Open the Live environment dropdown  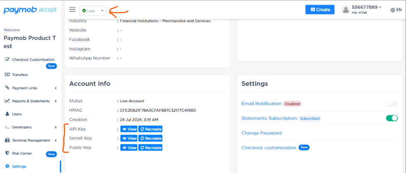(x=93, y=10)
